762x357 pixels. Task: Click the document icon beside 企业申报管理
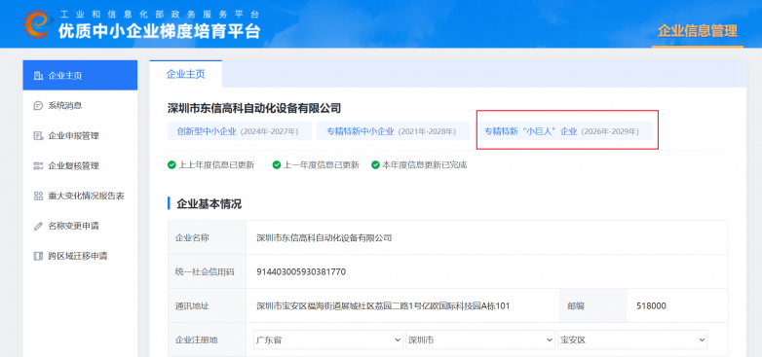pyautogui.click(x=38, y=136)
